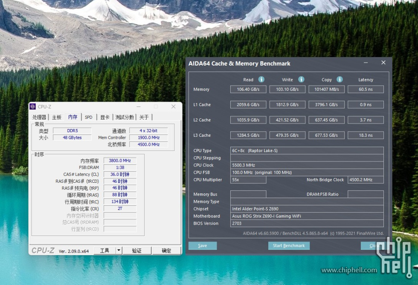The width and height of the screenshot is (418, 285).
Task: Click L3 Cache Write value 479.35 GB/s
Action: click(287, 135)
